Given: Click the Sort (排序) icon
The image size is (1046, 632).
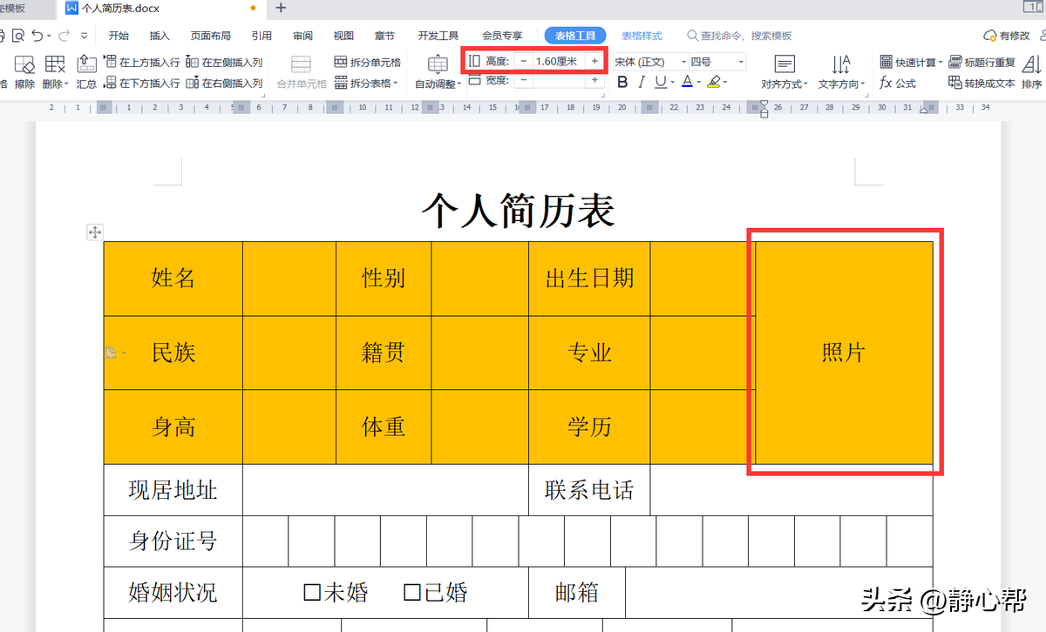Looking at the screenshot, I should tap(1032, 64).
